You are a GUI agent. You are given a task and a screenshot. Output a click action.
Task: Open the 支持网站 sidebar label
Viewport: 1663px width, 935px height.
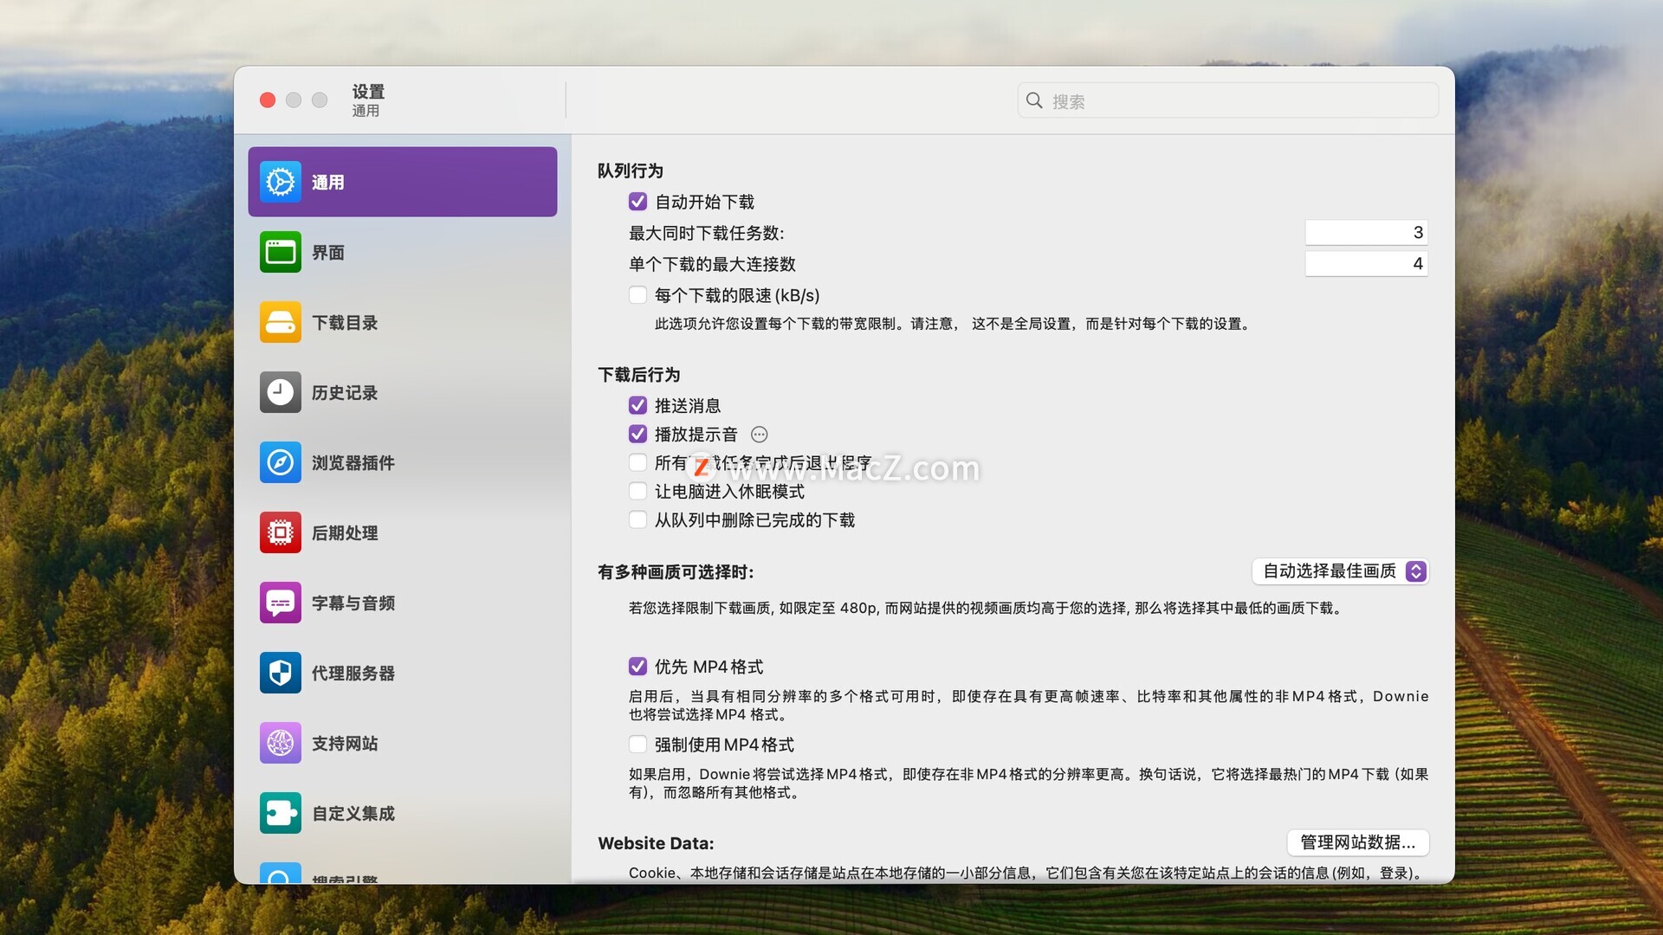(345, 744)
